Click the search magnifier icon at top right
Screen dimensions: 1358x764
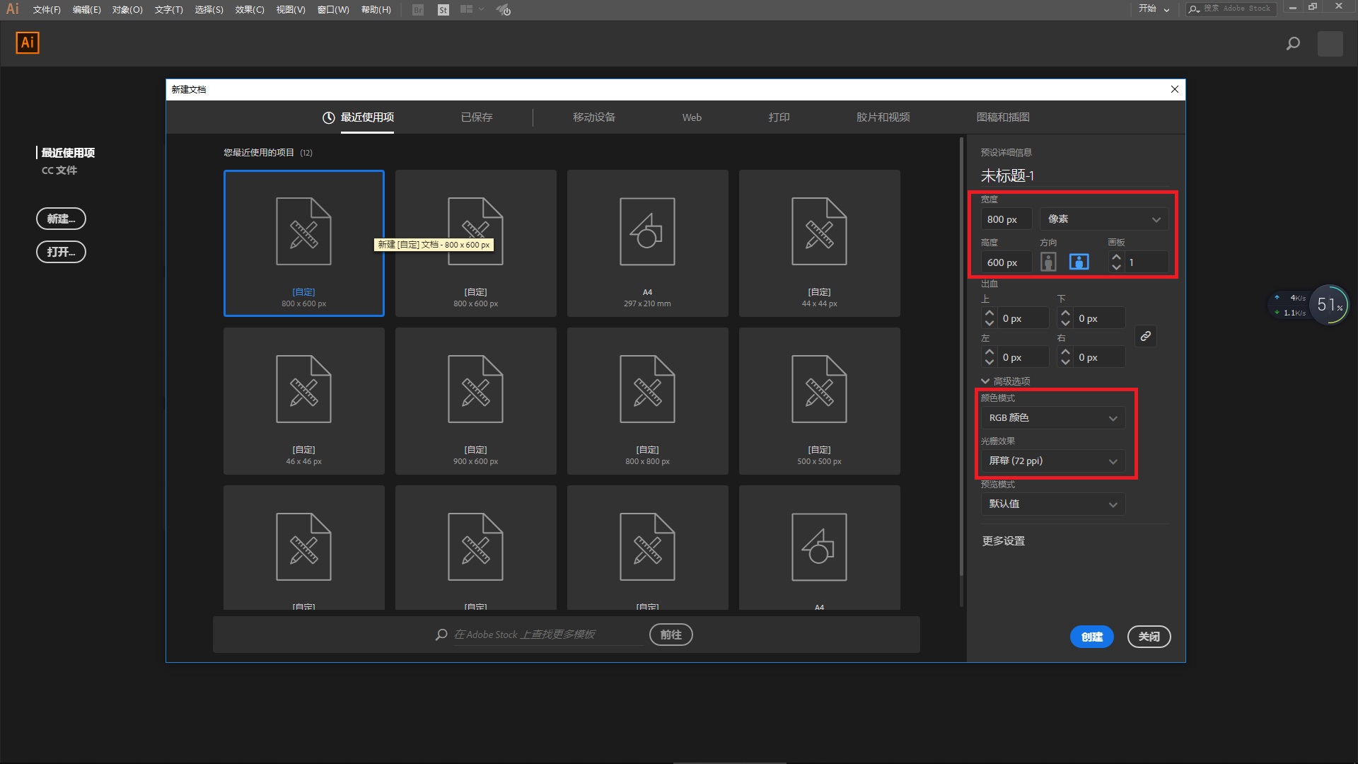pyautogui.click(x=1293, y=44)
